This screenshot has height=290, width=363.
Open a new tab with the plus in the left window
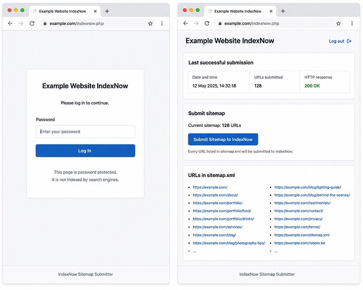coord(107,11)
